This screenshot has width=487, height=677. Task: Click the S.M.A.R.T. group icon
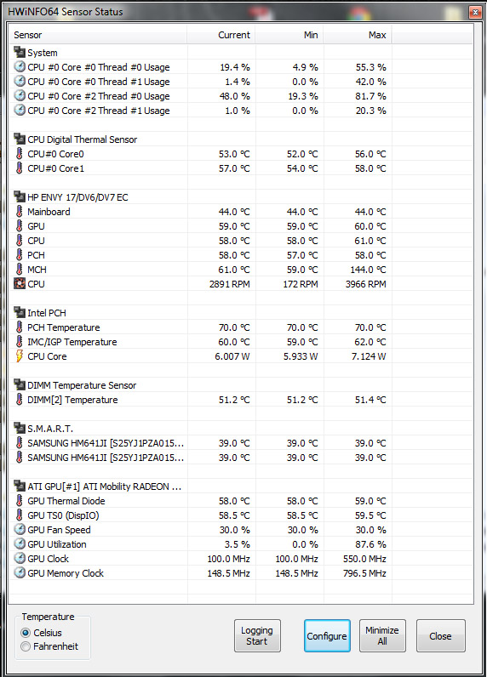tap(20, 429)
